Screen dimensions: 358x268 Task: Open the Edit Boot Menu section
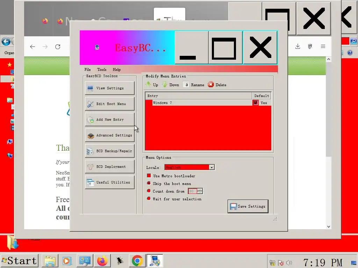[x=109, y=104]
